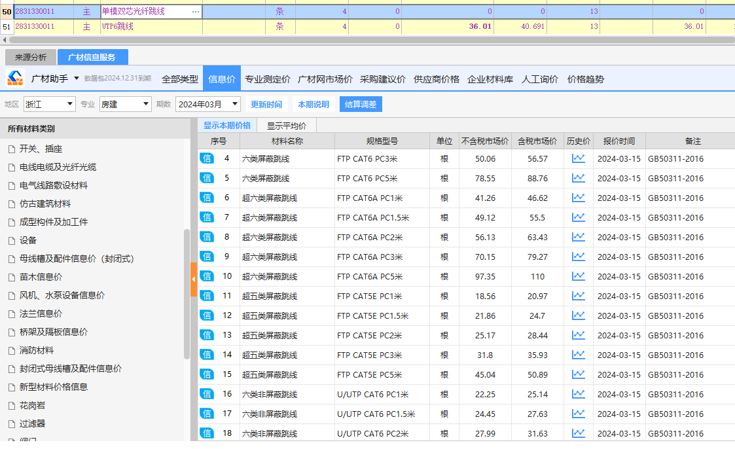Click the 更新时间 button

(x=266, y=104)
